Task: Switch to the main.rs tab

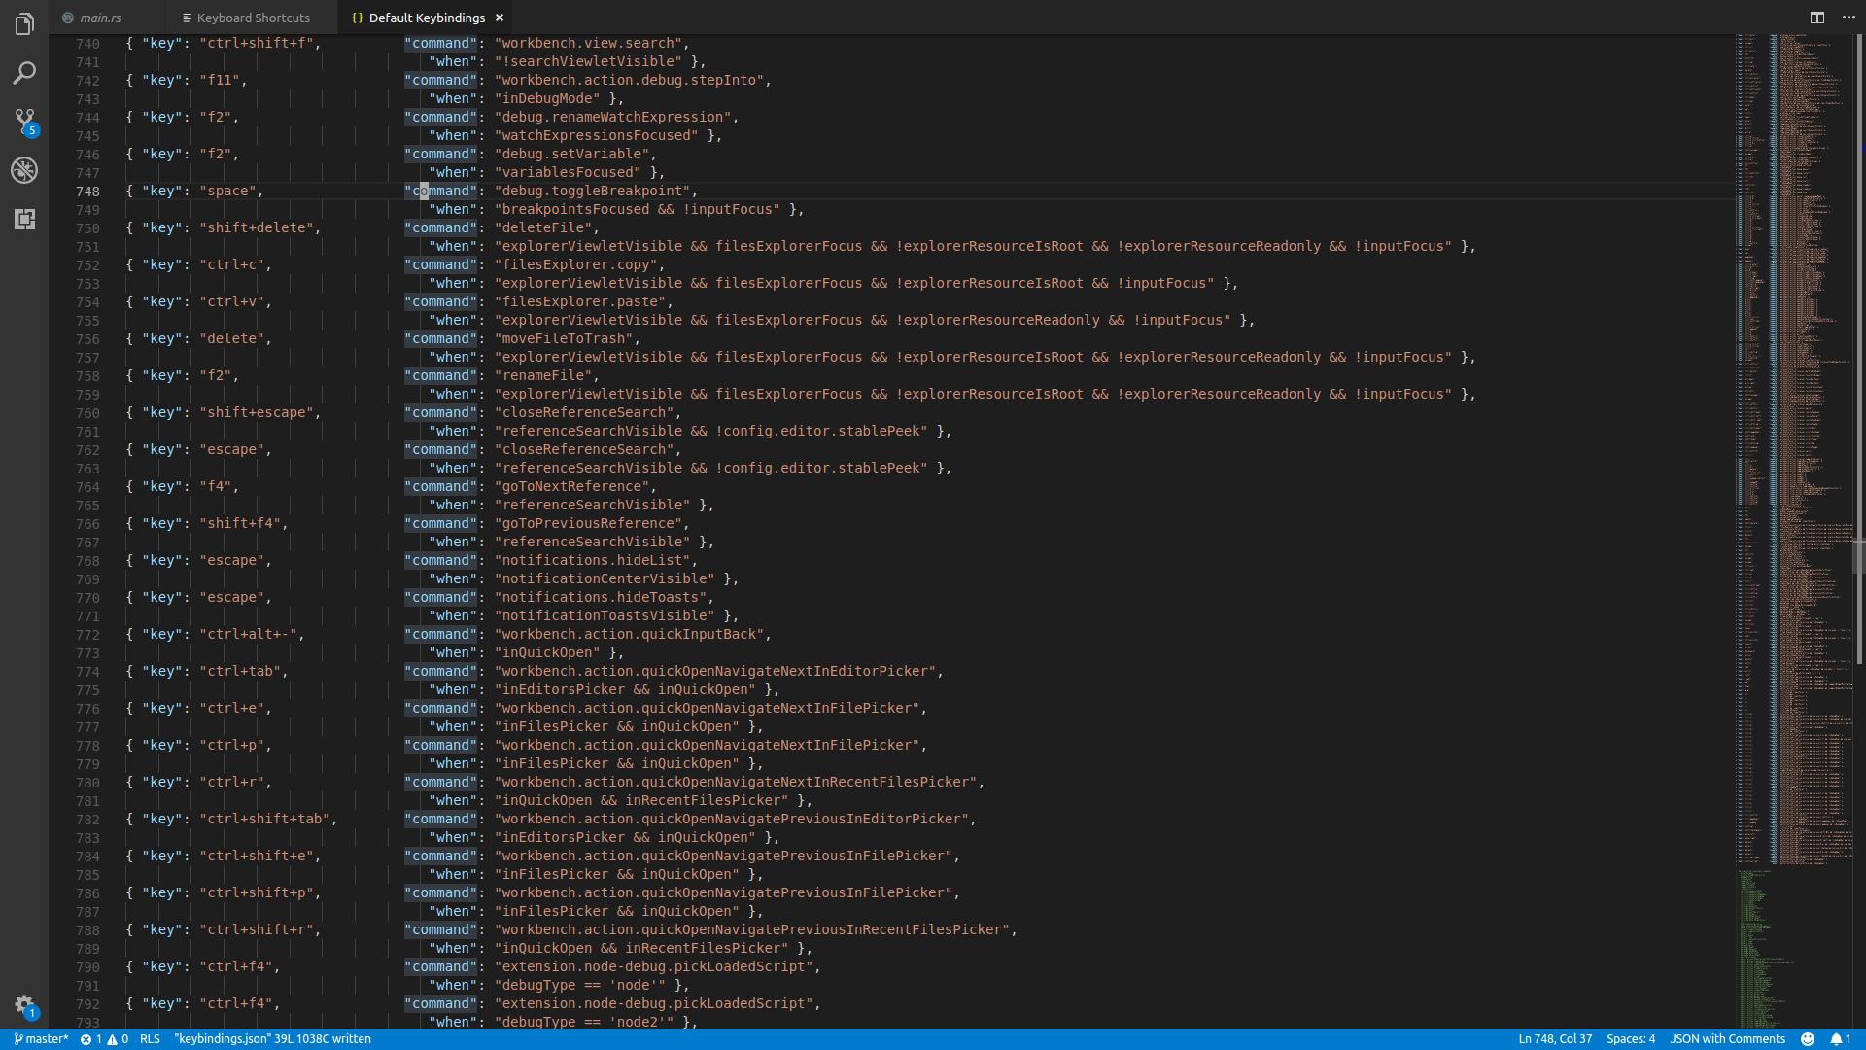Action: (100, 17)
